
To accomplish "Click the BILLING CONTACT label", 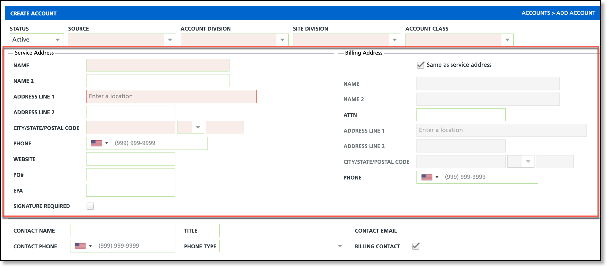I will (x=378, y=247).
